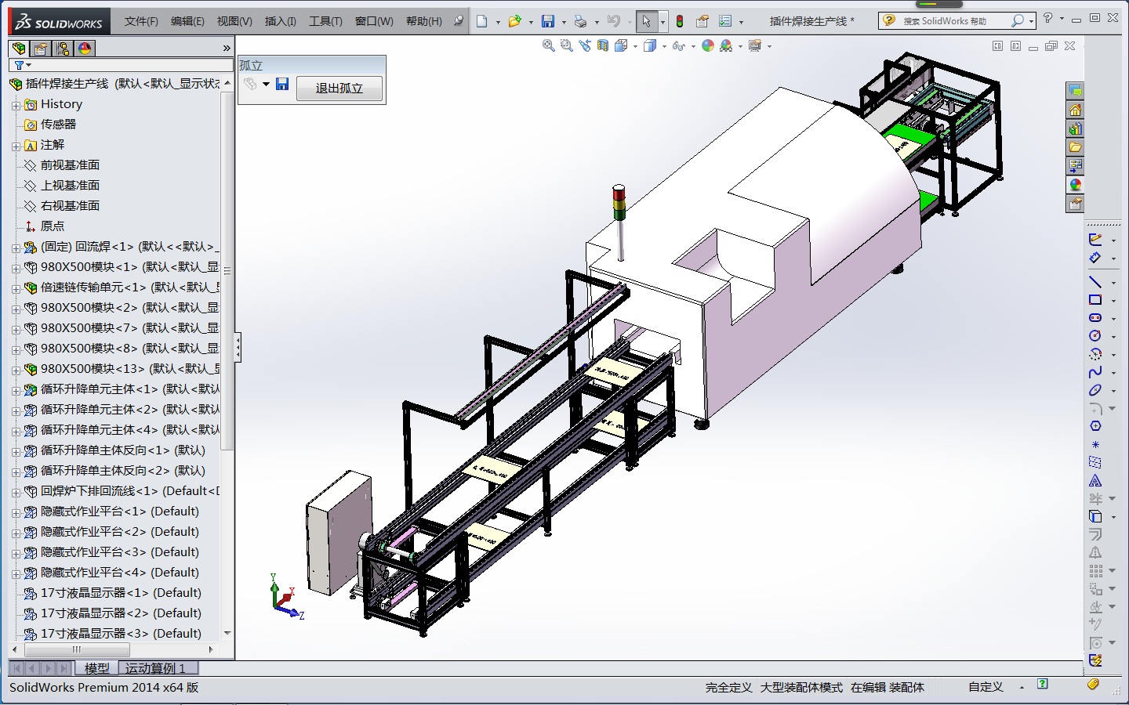1129x705 pixels.
Task: Select 原点 in the feature tree
Action: (53, 226)
